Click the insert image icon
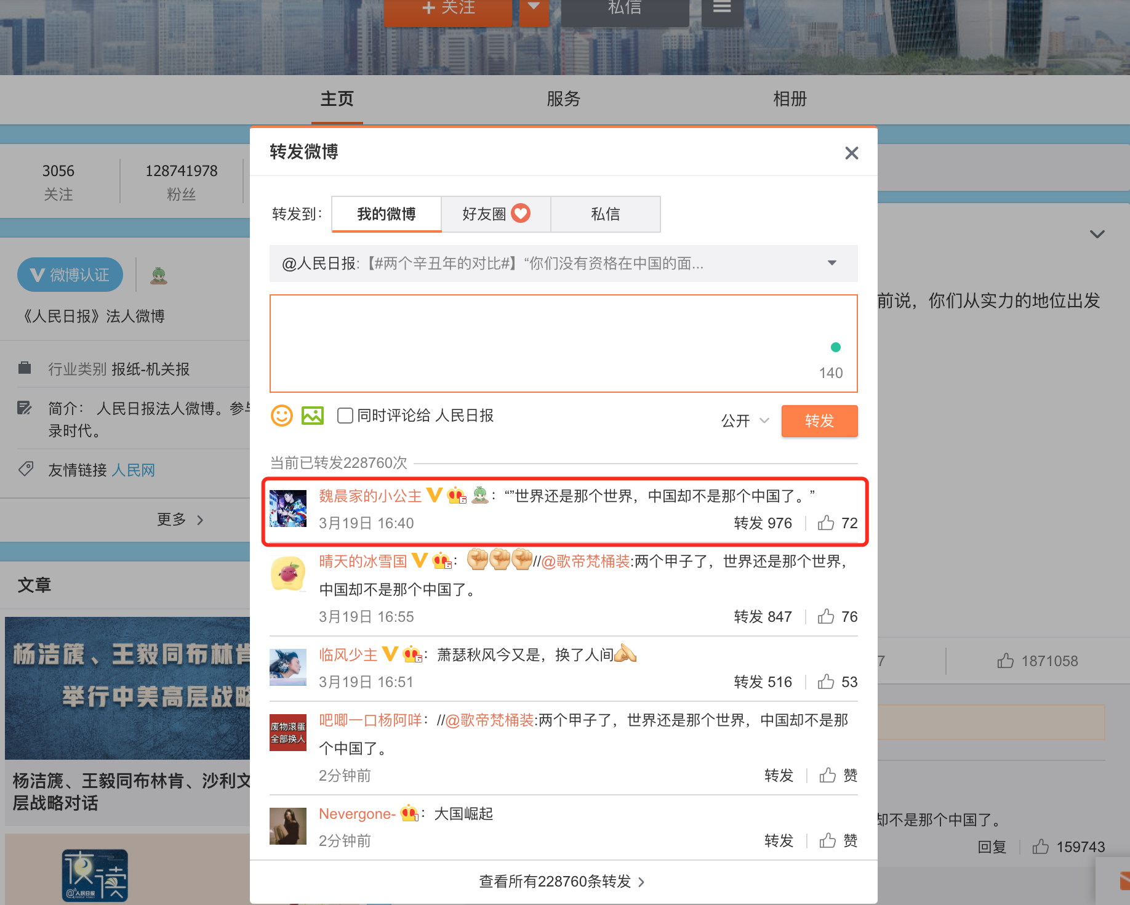 (x=313, y=416)
